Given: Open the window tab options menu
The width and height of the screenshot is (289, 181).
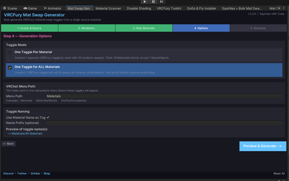Looking at the screenshot, I should click(x=284, y=8).
